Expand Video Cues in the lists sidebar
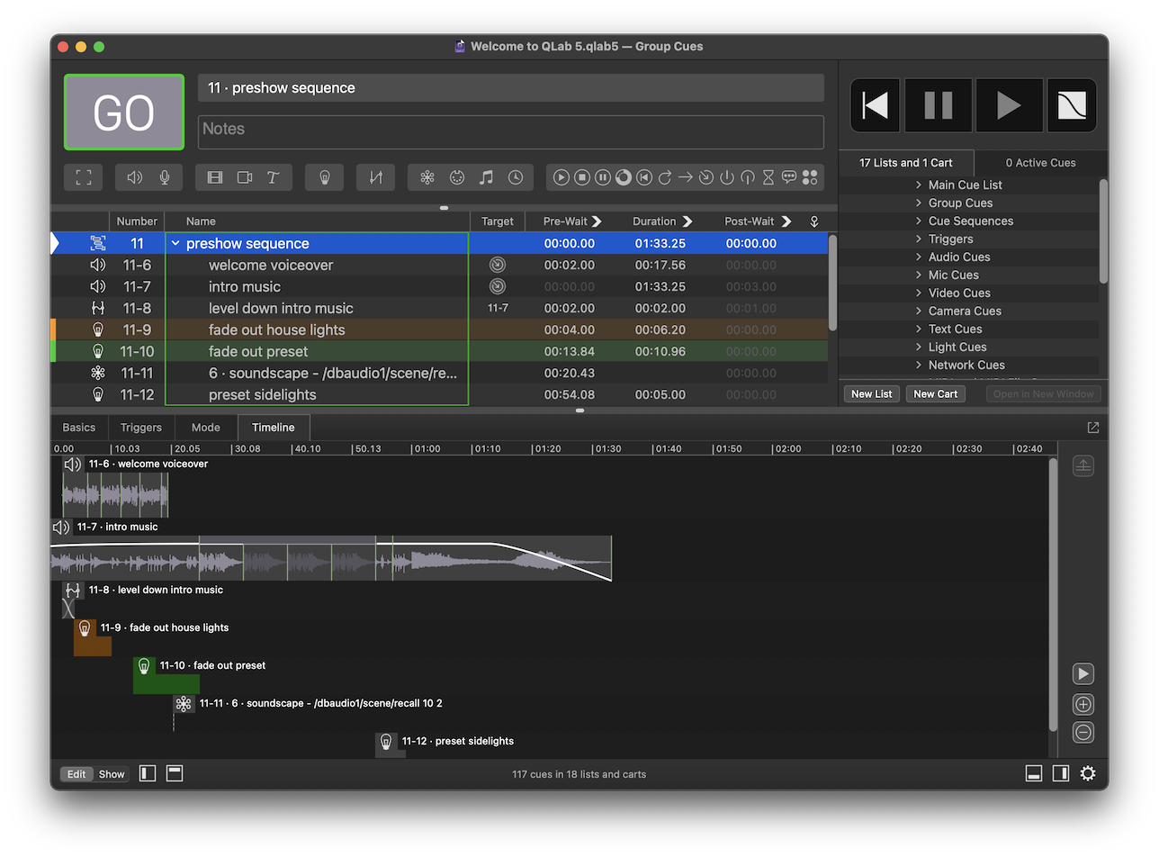The height and width of the screenshot is (857, 1159). [917, 293]
